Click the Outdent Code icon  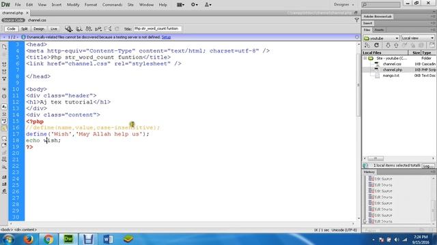(x=4, y=184)
